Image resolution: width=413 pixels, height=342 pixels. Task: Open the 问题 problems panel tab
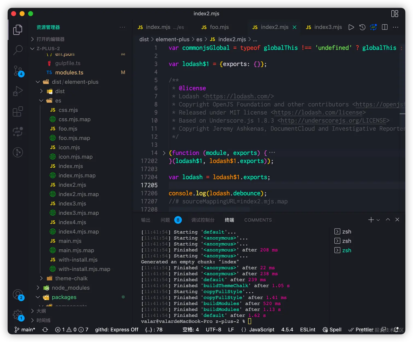(x=165, y=220)
